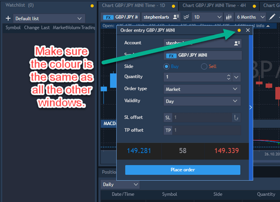Expand the Validity Day dropdown

(x=202, y=102)
